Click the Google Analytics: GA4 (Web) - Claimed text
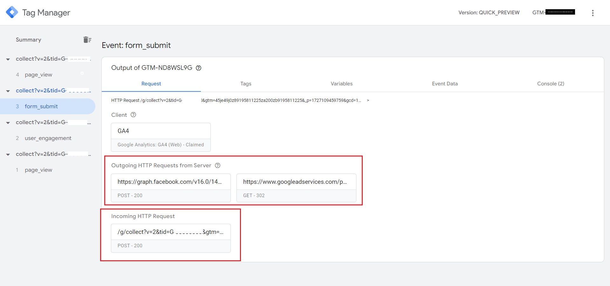Viewport: 610px width, 286px height. (x=161, y=145)
